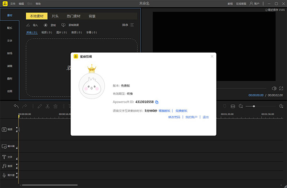The height and width of the screenshot is (188, 287).
Task: Click the record (录制) circle icon
Action: (45, 25)
